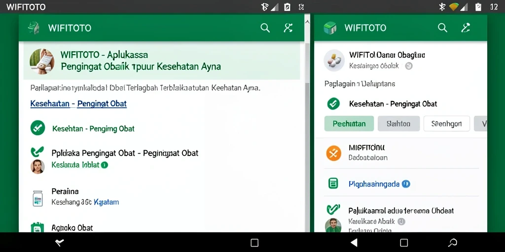This screenshot has width=505, height=252.
Task: Open the Kesehtan - Pengimg Obat entry
Action: coord(93,128)
